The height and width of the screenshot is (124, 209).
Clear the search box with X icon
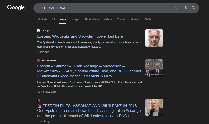point(176,8)
